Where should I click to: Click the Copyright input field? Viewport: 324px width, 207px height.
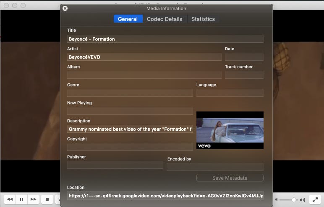(x=130, y=147)
